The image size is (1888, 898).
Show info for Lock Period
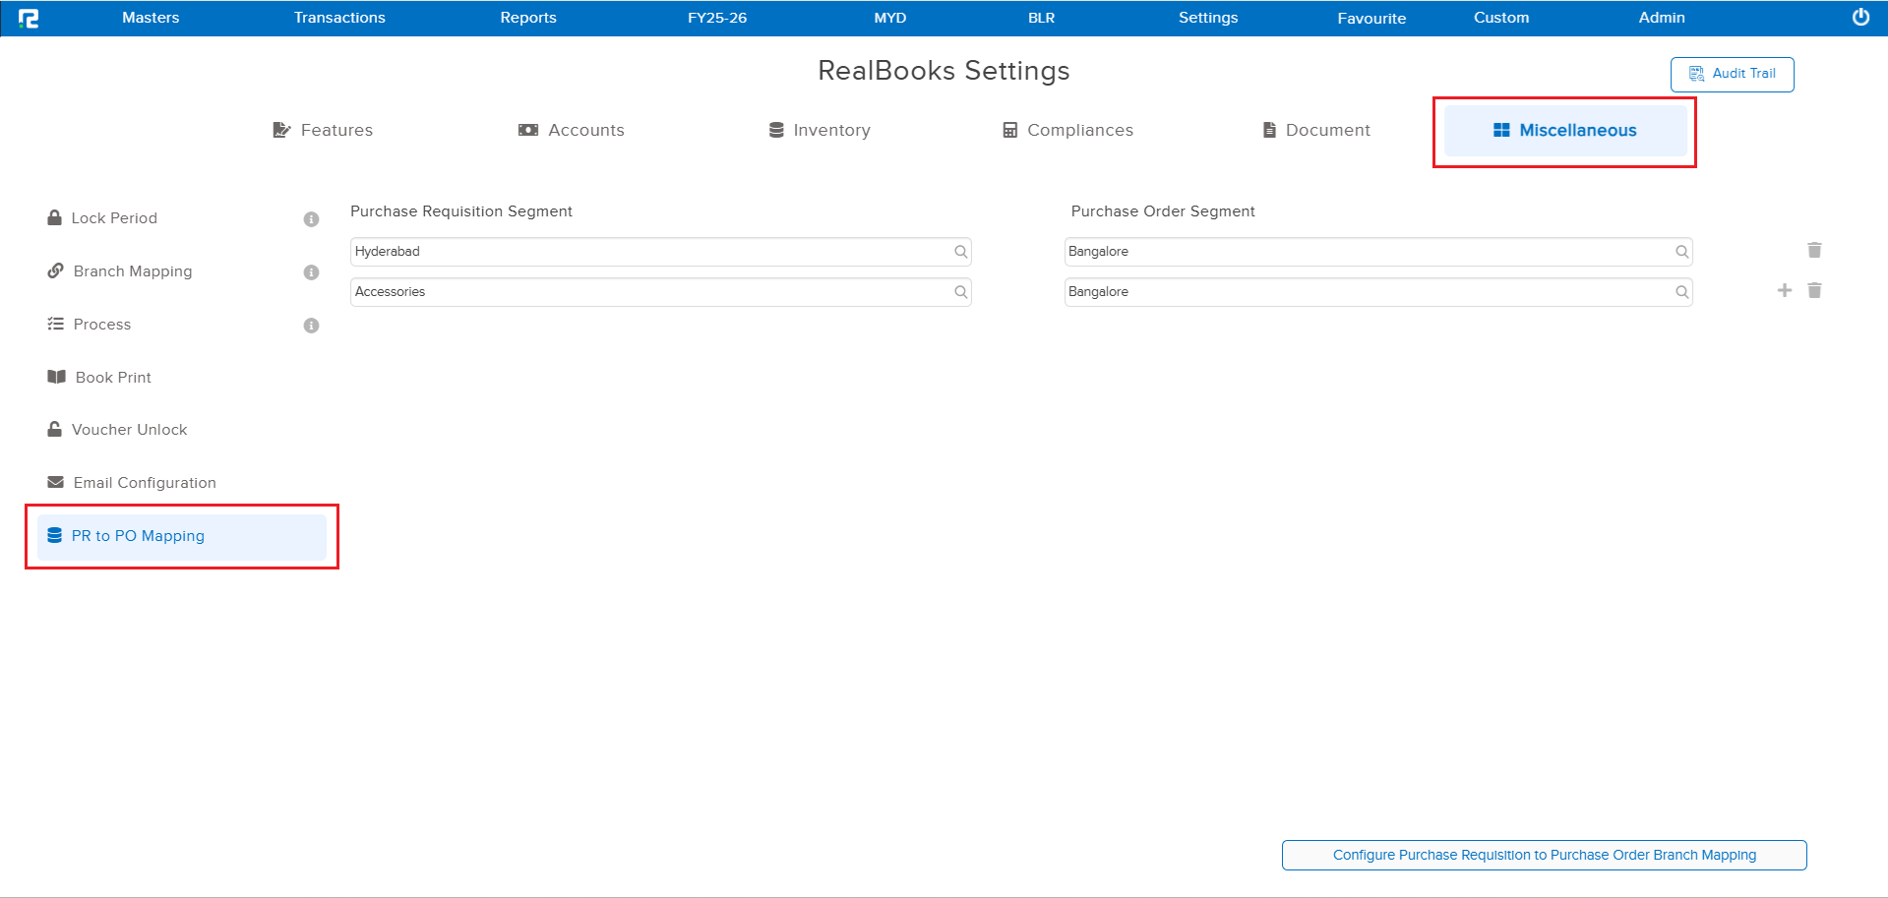311,219
